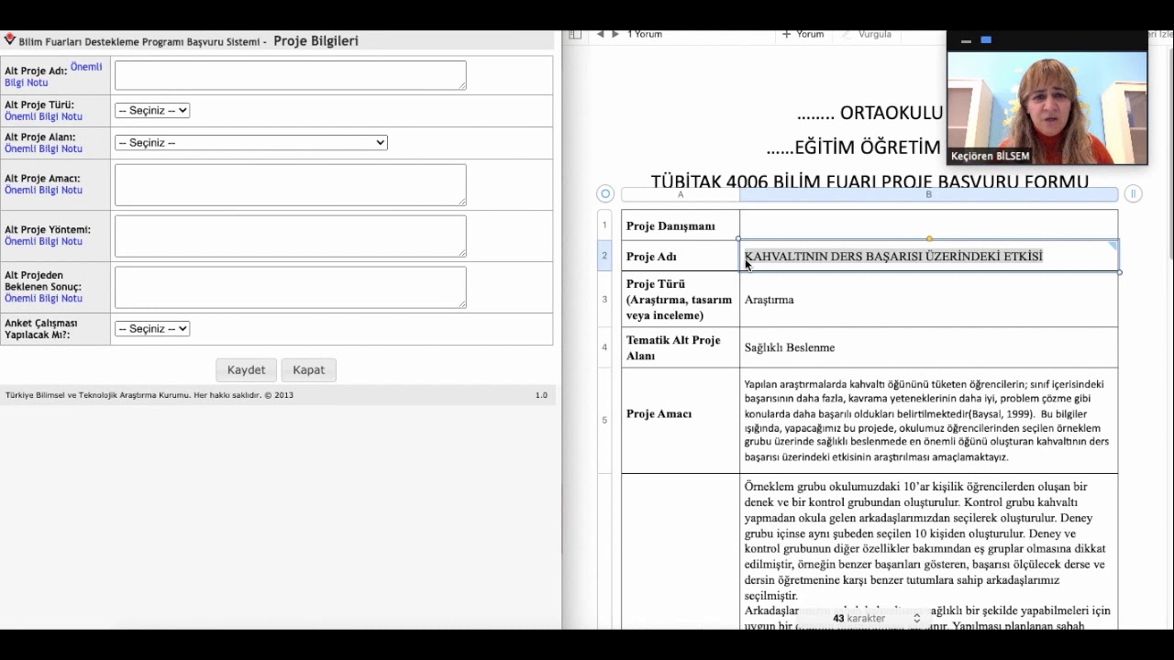Viewport: 1174px width, 660px height.
Task: Go to next comment arrow
Action: (615, 34)
